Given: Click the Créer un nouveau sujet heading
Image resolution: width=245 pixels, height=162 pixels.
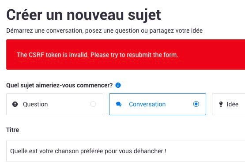Looking at the screenshot, I should 83,15.
